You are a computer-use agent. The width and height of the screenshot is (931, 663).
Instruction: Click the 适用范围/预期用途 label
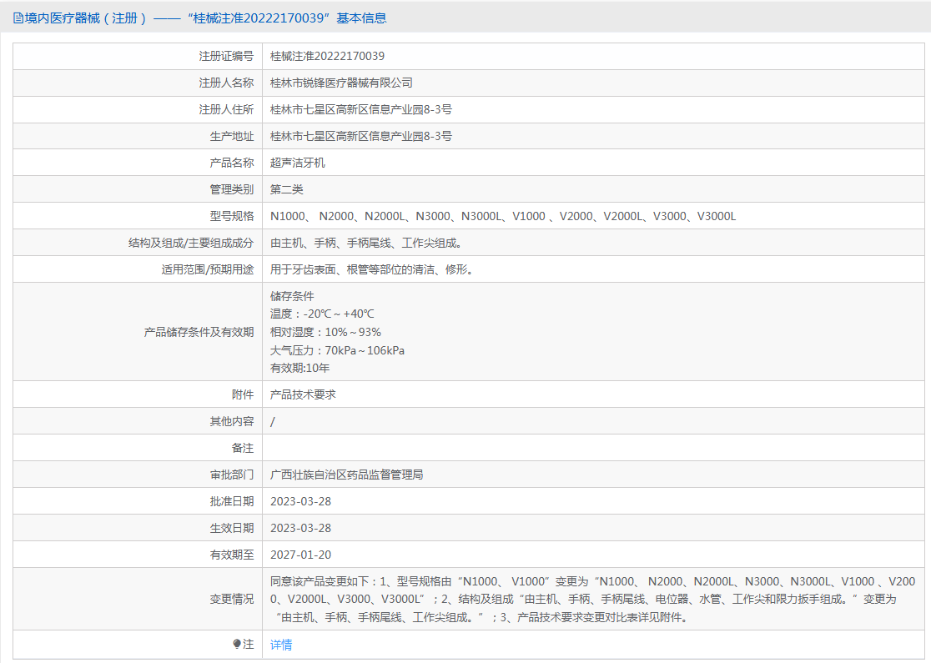207,269
